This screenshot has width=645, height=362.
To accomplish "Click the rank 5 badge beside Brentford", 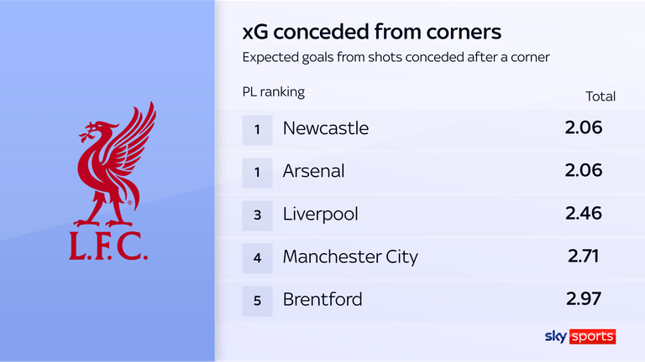I will pos(257,300).
